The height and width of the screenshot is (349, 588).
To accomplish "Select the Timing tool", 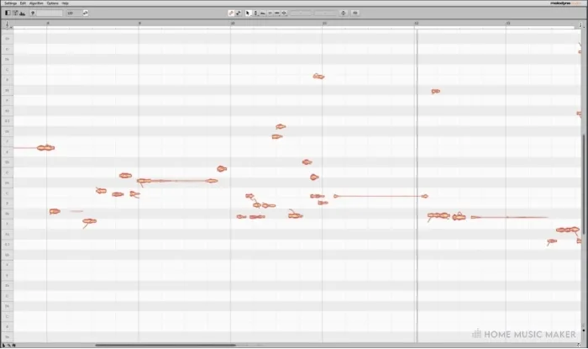I will pyautogui.click(x=277, y=13).
